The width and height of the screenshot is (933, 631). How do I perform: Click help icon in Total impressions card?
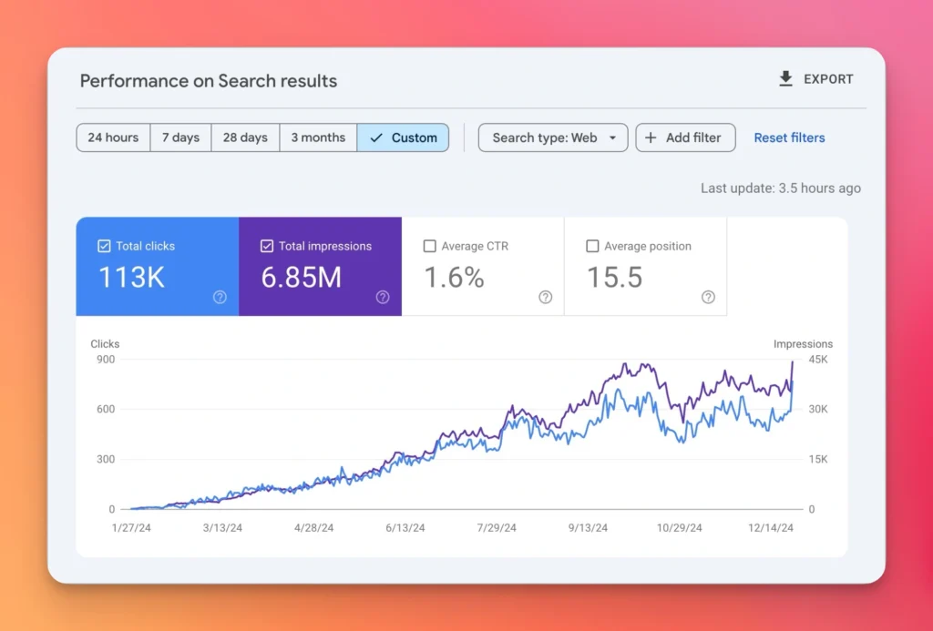(383, 297)
